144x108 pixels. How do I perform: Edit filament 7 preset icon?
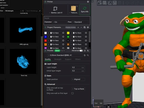63,44
